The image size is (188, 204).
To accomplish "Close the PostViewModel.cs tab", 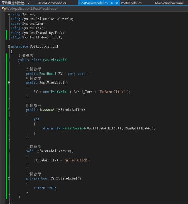I will (117, 3).
